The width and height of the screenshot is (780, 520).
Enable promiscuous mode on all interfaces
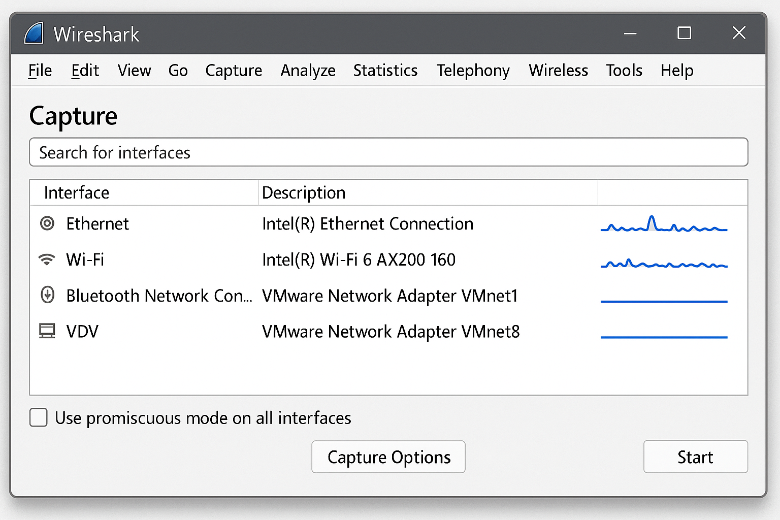click(39, 417)
